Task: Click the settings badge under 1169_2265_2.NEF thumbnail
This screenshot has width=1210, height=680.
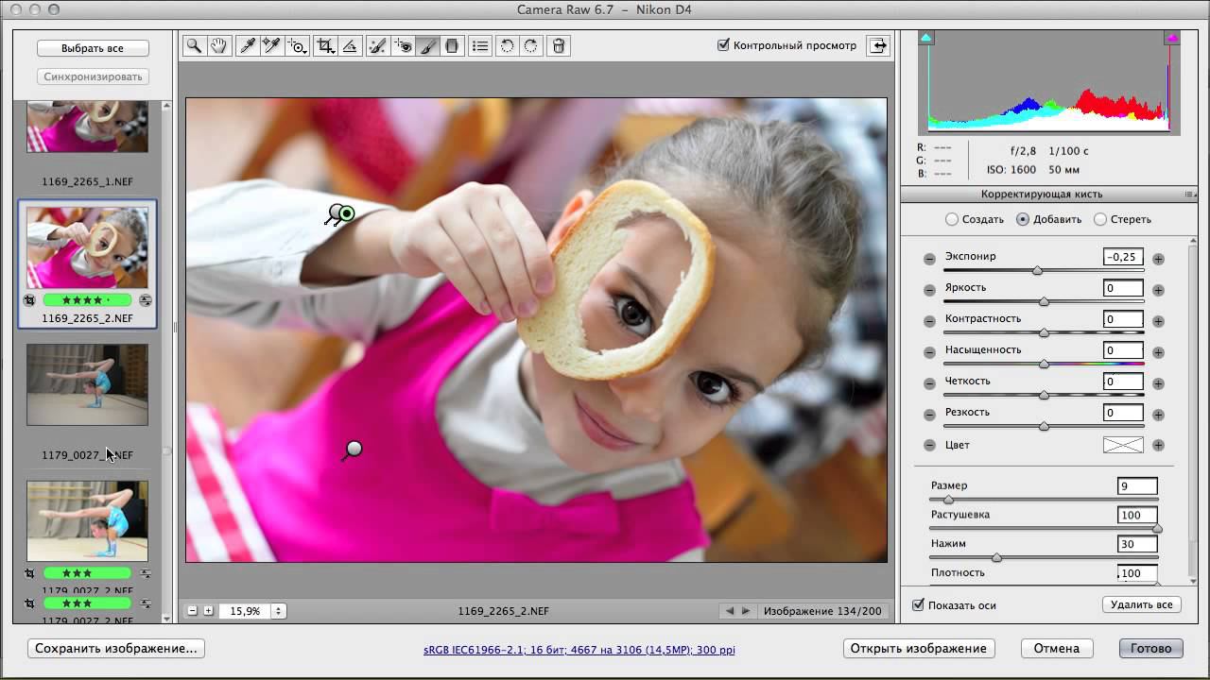Action: (x=146, y=300)
